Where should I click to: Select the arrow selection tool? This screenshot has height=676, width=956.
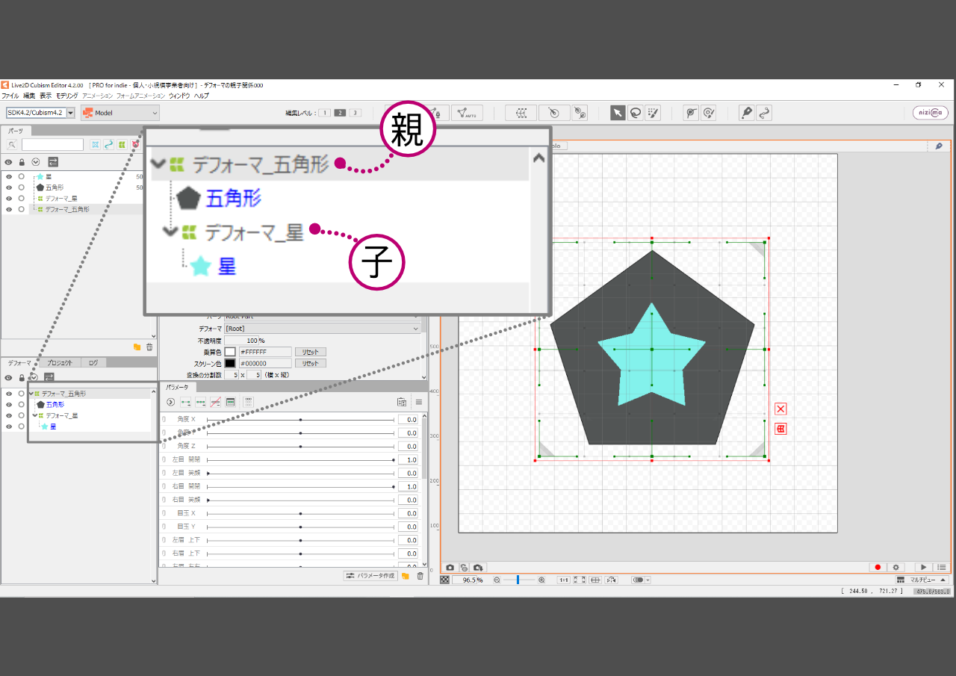coord(618,113)
